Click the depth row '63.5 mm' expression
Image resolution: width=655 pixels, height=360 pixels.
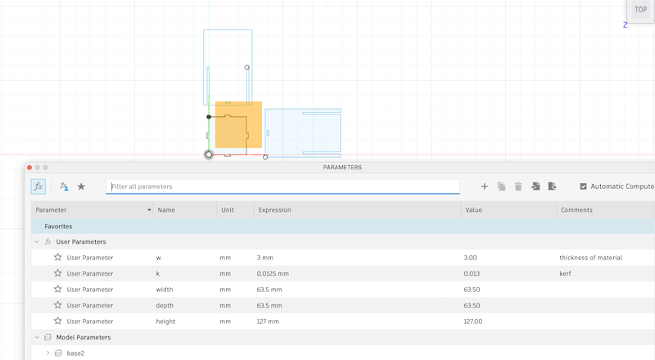(269, 305)
